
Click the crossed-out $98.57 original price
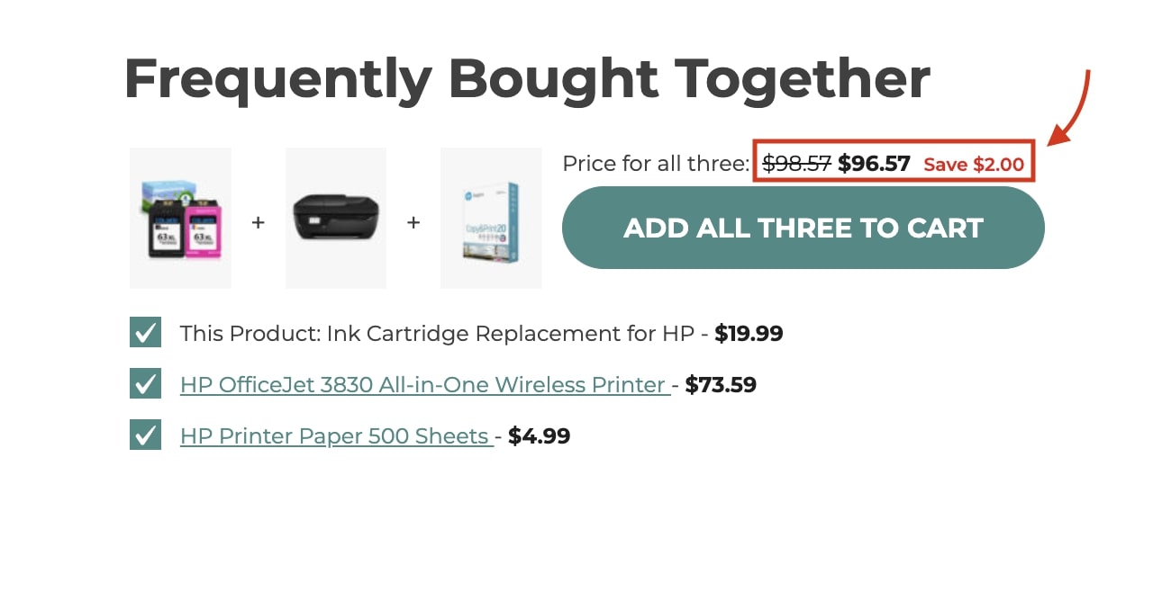point(796,164)
